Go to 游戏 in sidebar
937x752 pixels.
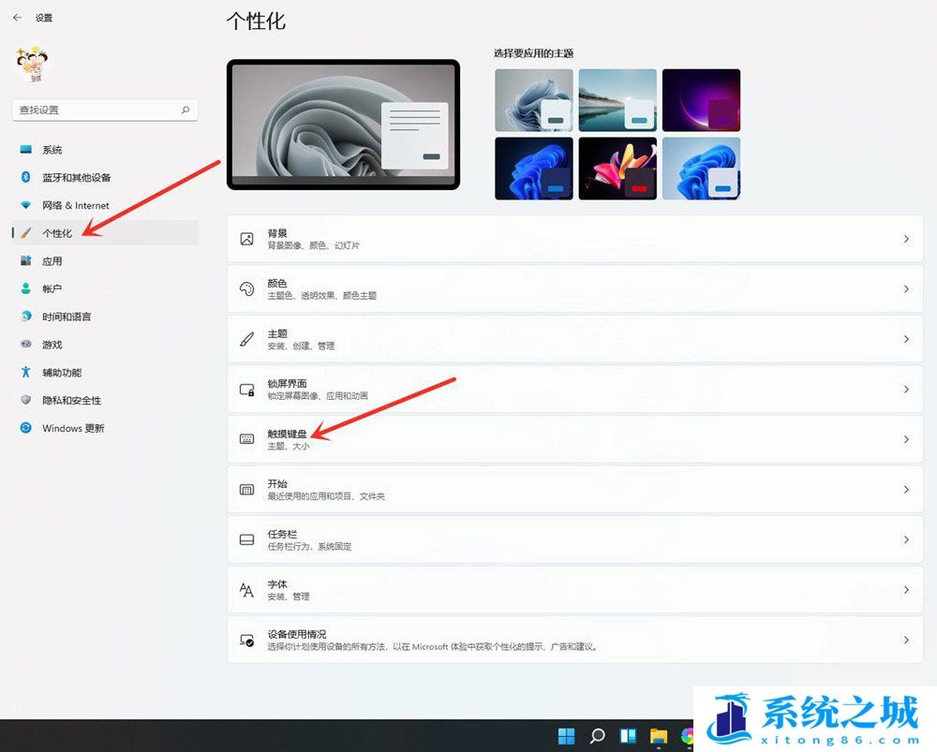tap(105, 345)
